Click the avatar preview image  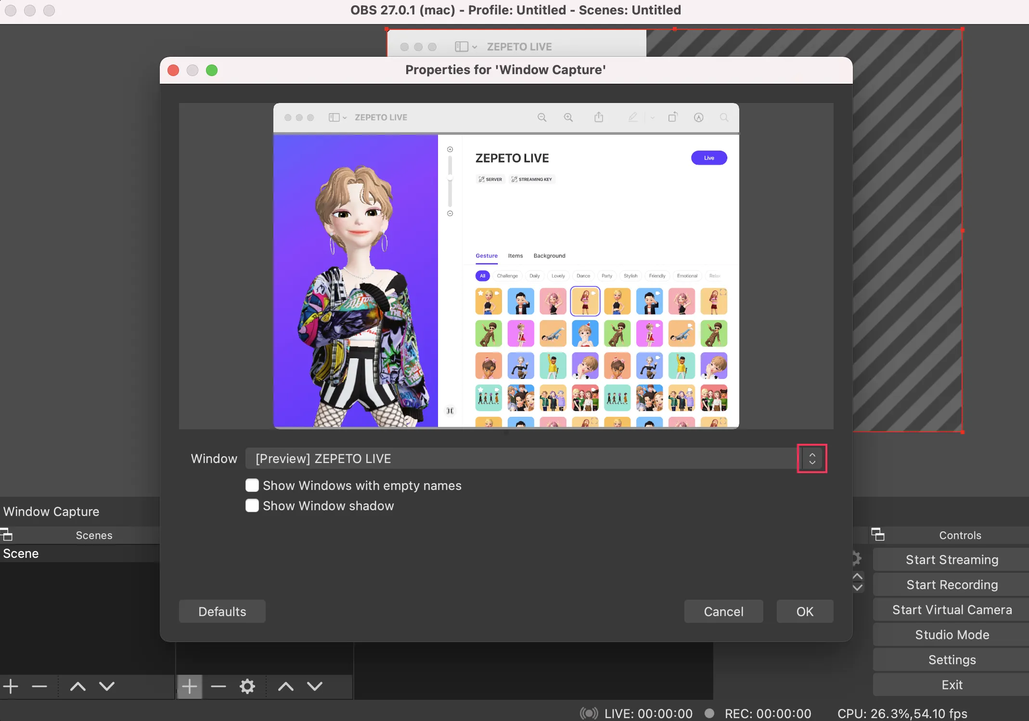356,281
